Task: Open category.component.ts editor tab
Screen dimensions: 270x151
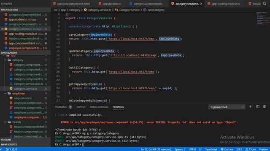Action: click(146, 4)
